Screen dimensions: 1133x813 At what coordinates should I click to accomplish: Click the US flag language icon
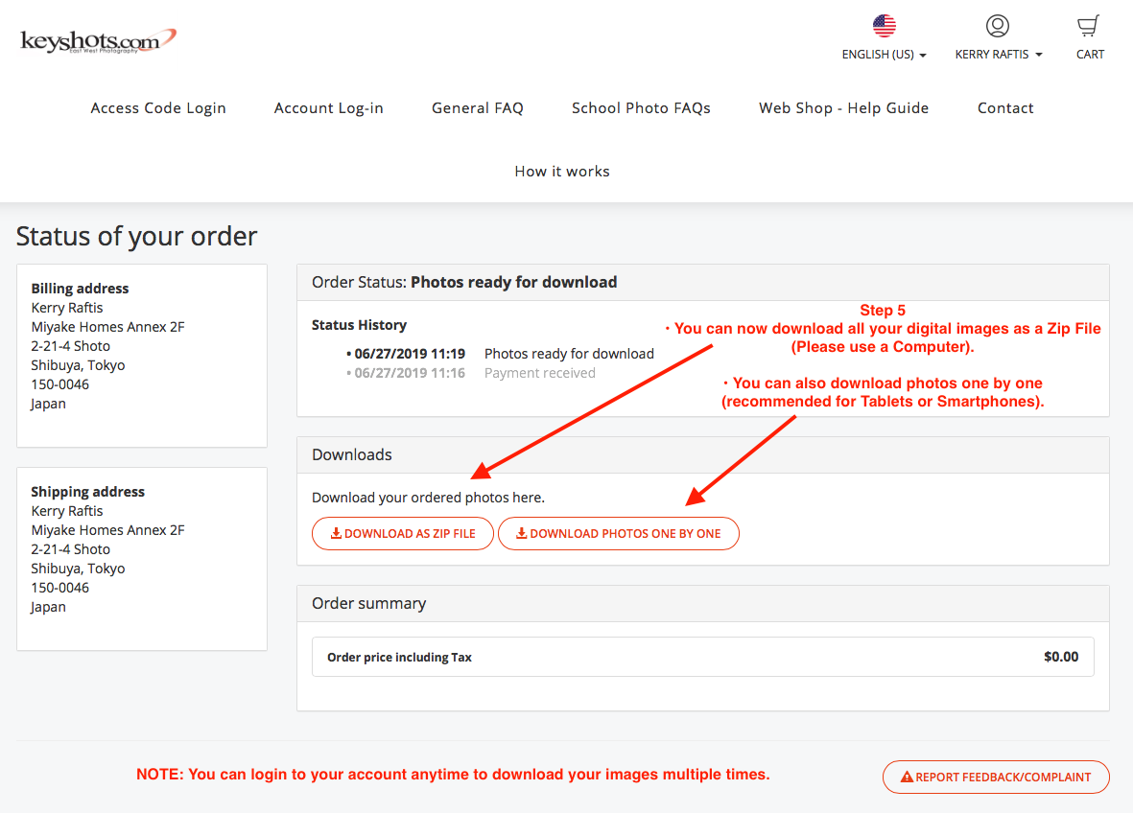pyautogui.click(x=884, y=26)
